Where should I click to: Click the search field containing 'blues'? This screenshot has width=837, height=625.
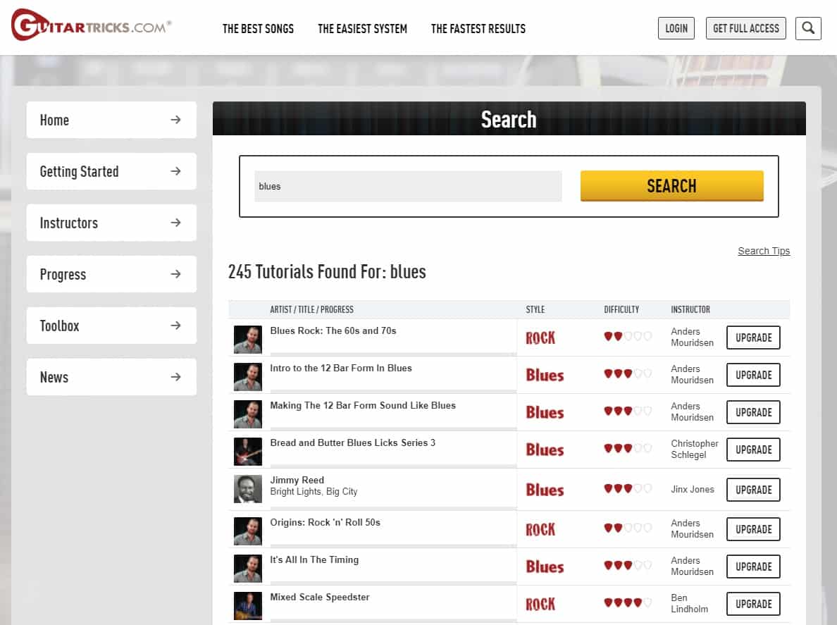408,186
